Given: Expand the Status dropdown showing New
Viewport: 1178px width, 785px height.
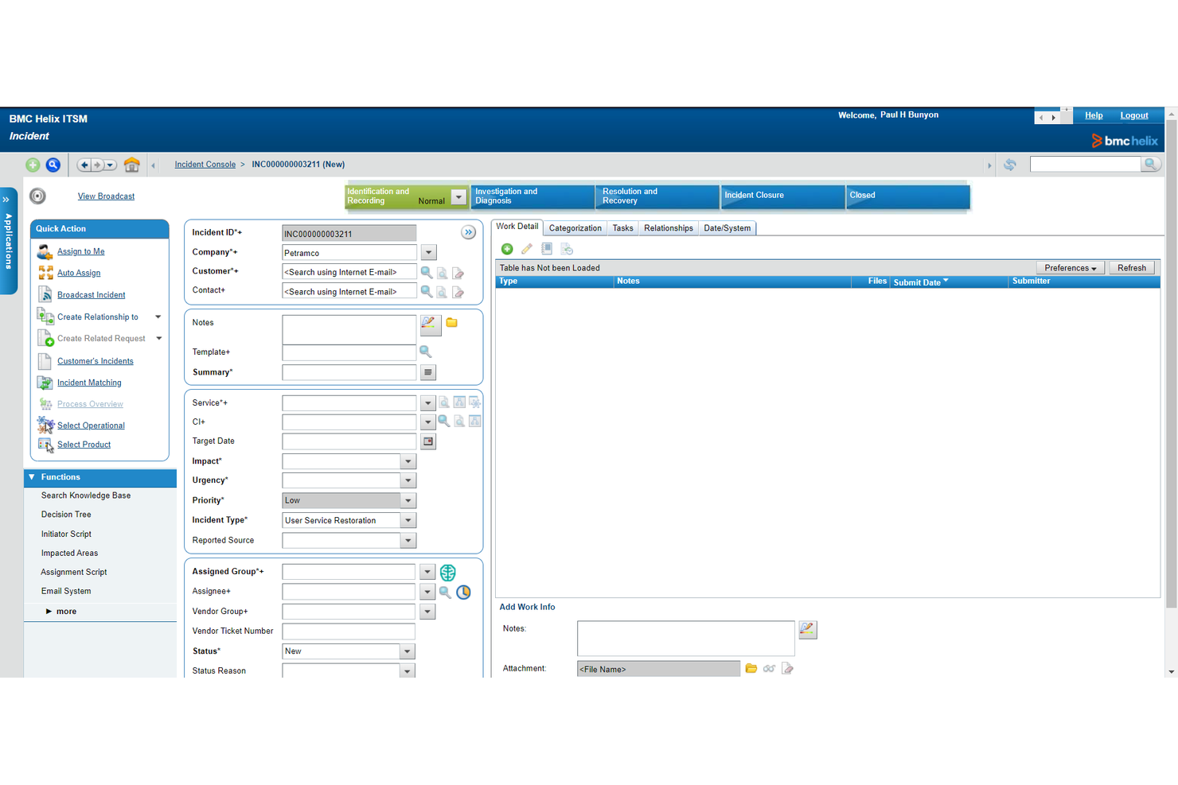Looking at the screenshot, I should (407, 651).
